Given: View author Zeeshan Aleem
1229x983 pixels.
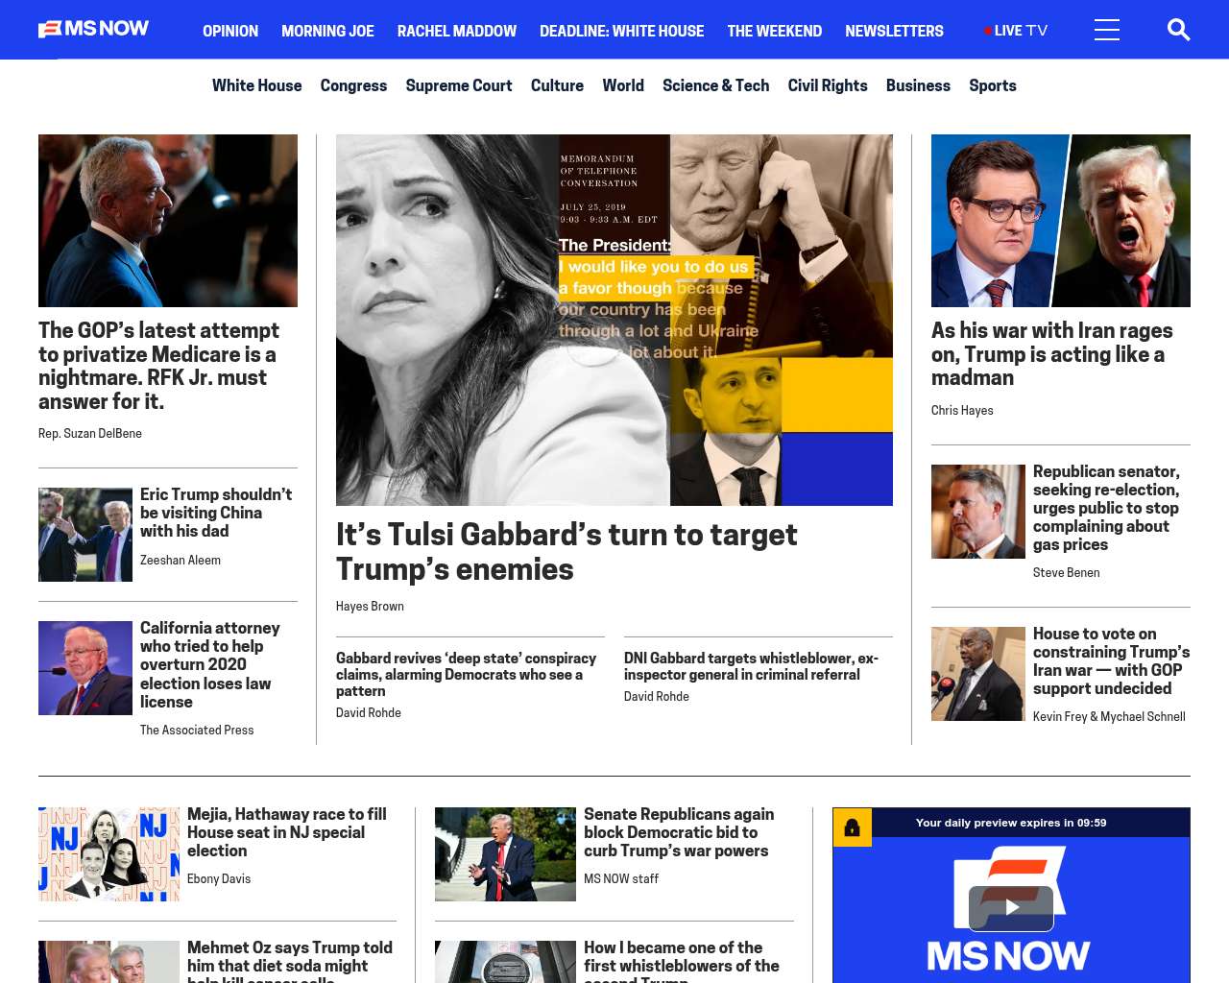Looking at the screenshot, I should (181, 561).
